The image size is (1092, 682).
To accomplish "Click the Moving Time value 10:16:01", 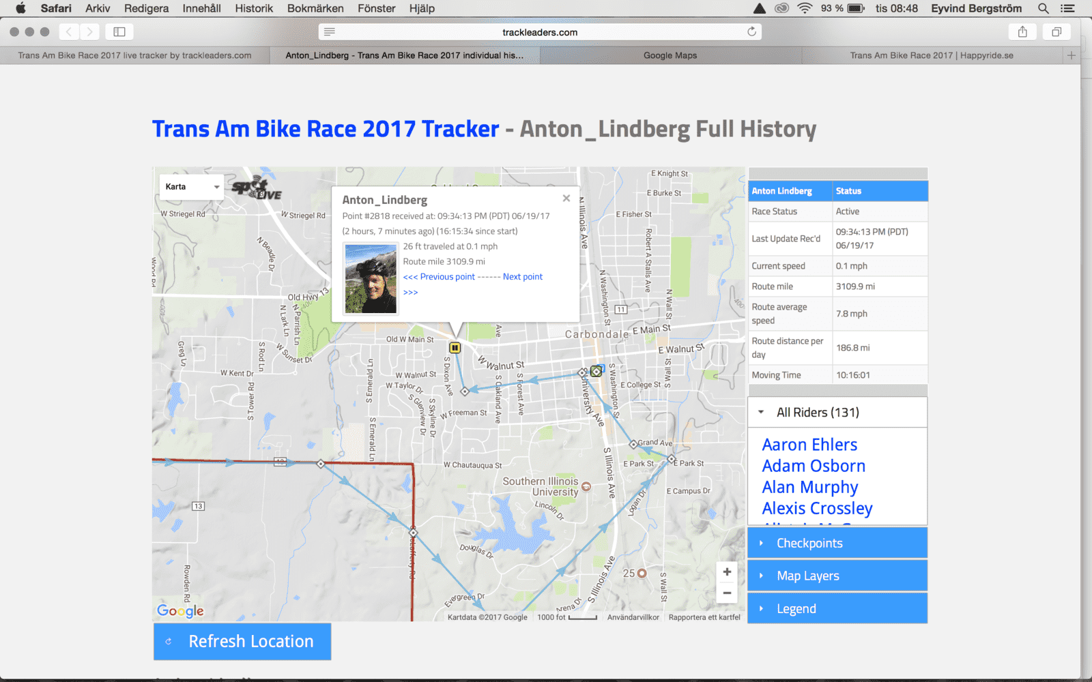I will pos(852,375).
